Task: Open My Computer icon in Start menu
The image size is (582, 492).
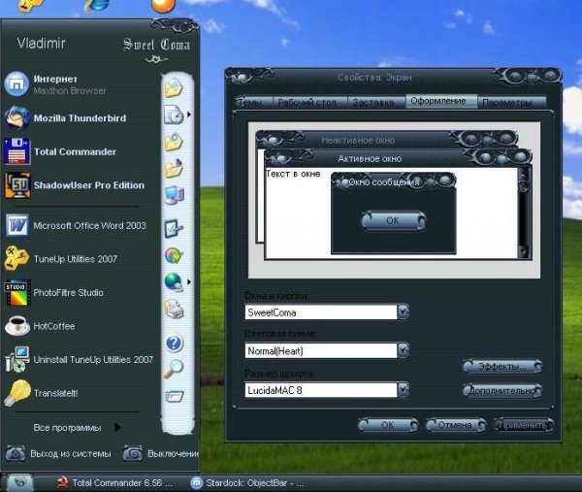Action: click(174, 195)
